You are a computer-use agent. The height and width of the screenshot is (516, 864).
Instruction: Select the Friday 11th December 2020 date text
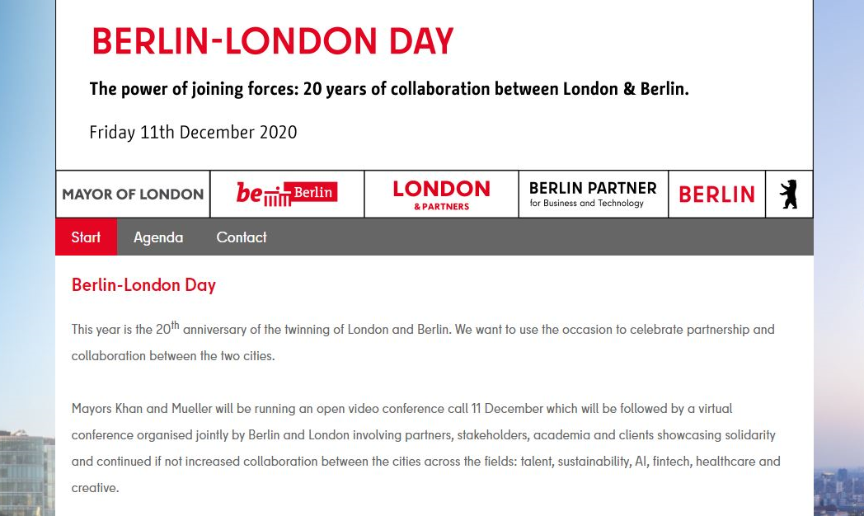click(193, 132)
